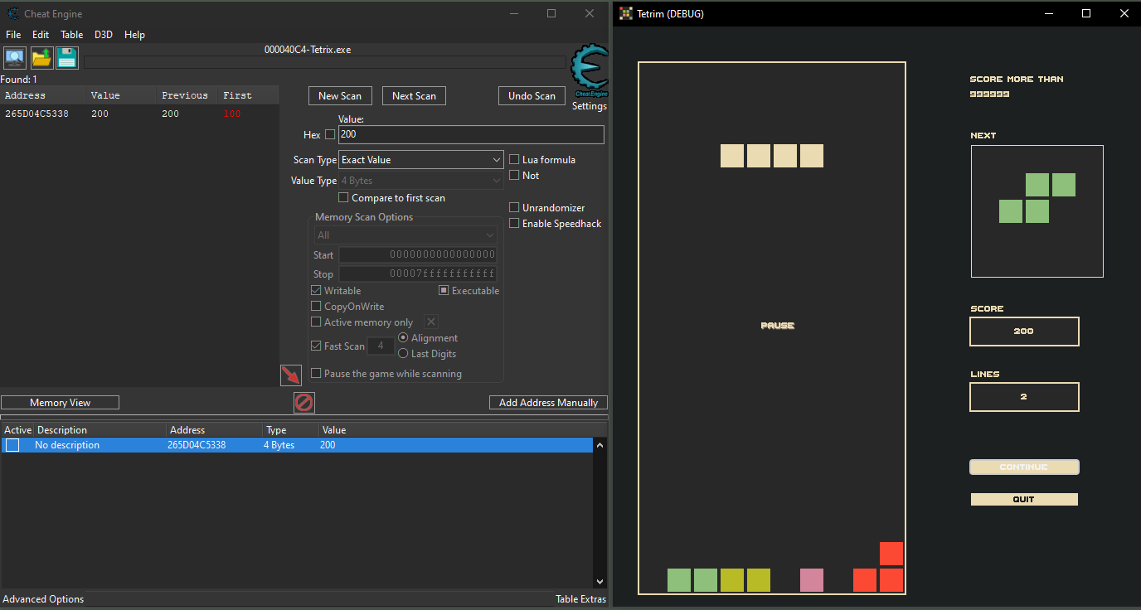This screenshot has width=1141, height=610.
Task: Click the Stop address field
Action: 418,274
